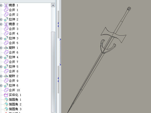151x113 pixels.
Task: Select the 拉伸 5 label in tree
Action: 13,67
